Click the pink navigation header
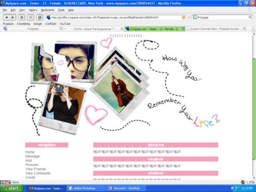The height and width of the screenshot is (192, 256). [47, 145]
